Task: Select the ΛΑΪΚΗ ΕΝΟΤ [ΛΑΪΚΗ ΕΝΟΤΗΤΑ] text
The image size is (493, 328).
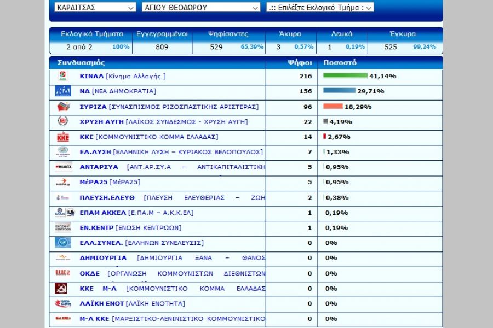Action: click(x=133, y=304)
